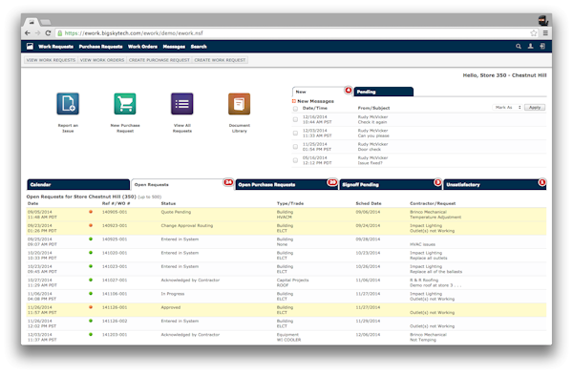Check the 11/25/2014 'Door check' message
573x374 pixels.
pyautogui.click(x=295, y=147)
